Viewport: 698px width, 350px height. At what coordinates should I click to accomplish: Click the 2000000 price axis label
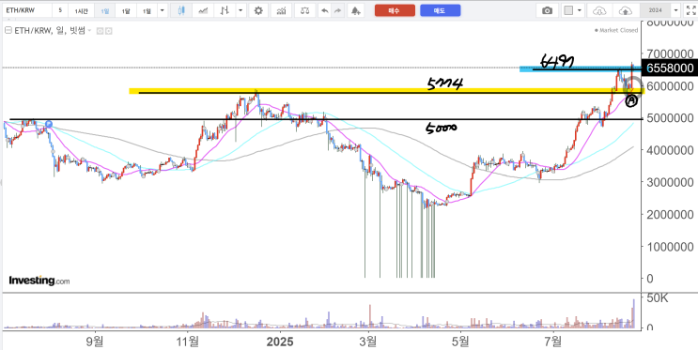(x=670, y=214)
